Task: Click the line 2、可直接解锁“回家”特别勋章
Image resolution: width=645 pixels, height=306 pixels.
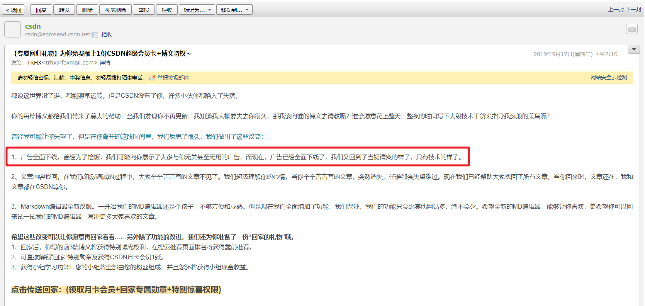Action: (x=88, y=257)
